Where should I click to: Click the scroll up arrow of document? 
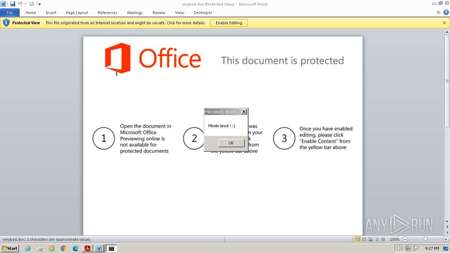pos(447,32)
